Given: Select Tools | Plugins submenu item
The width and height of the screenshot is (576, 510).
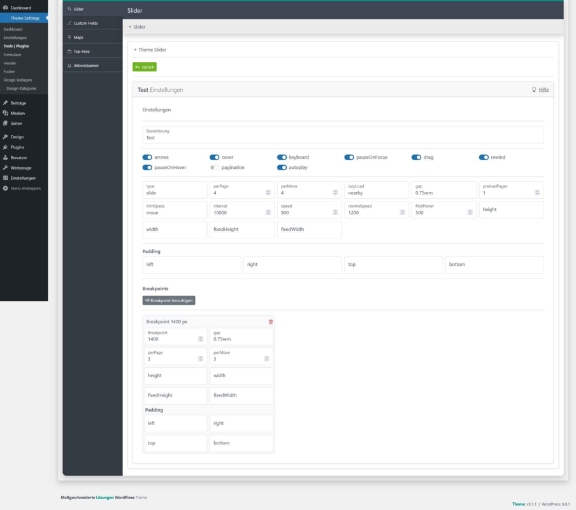Looking at the screenshot, I should click(16, 47).
